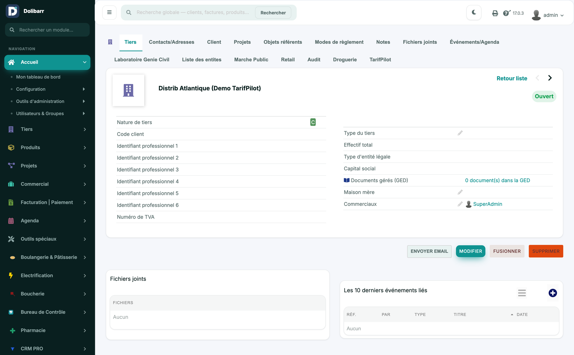
Task: Open the Contacts/Adresses tab
Action: coord(171,42)
